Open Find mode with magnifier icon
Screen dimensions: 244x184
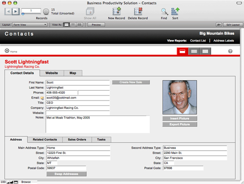click(164, 12)
